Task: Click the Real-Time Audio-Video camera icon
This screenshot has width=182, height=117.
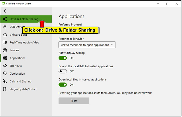Action: [5, 42]
